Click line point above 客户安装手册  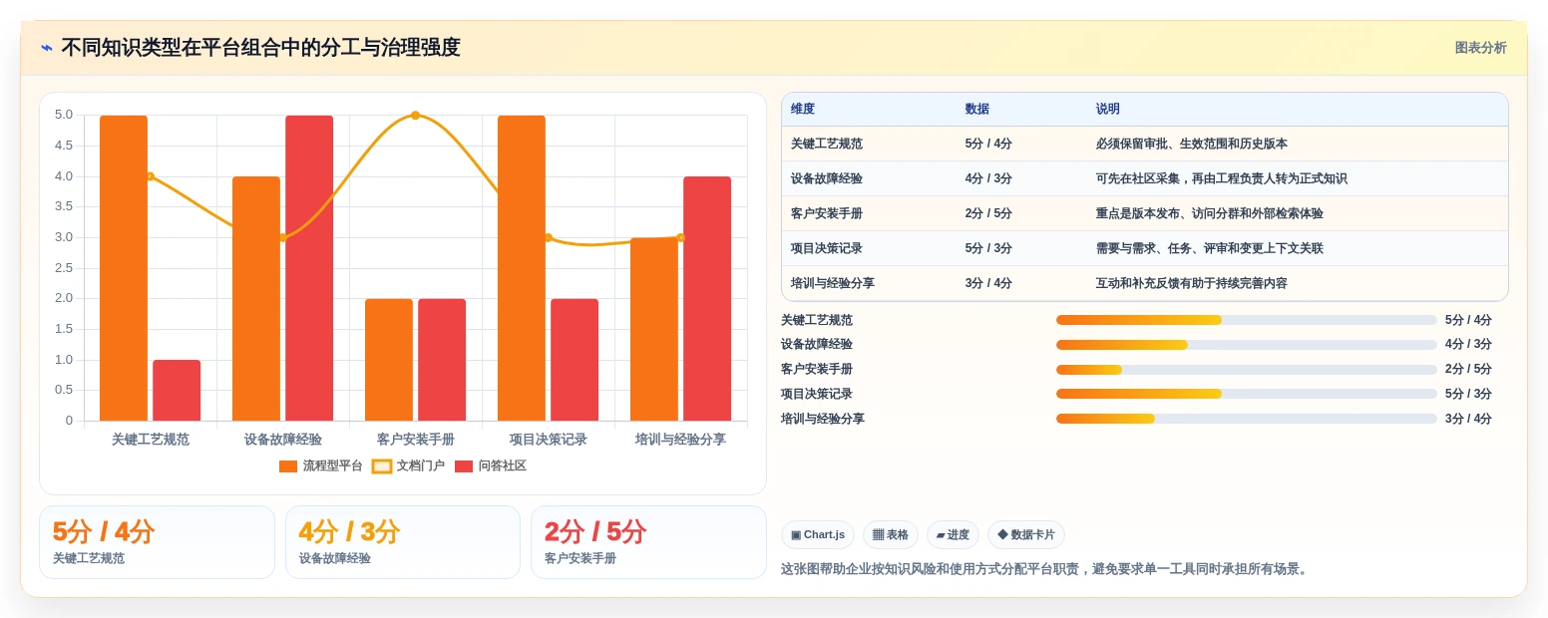click(415, 116)
